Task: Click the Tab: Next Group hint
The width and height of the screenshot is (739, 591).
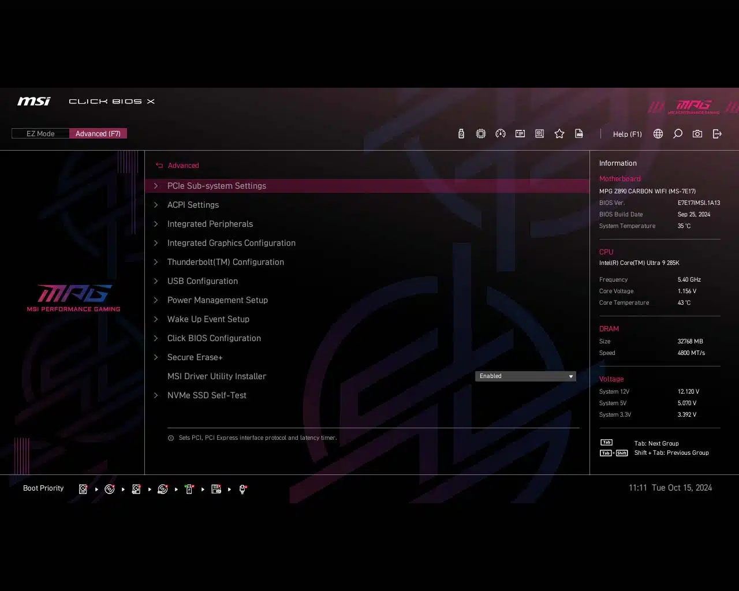Action: tap(656, 444)
